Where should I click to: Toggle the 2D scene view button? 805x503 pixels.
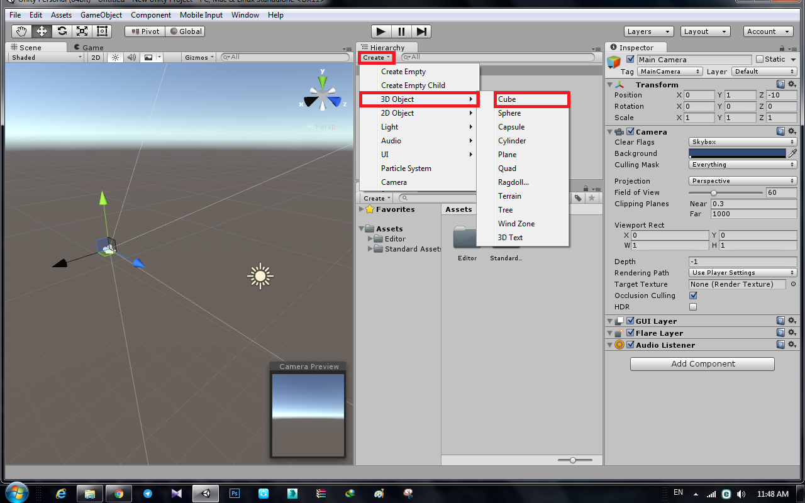96,57
